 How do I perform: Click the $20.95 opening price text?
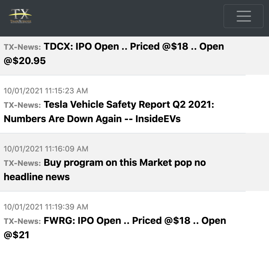pos(25,61)
